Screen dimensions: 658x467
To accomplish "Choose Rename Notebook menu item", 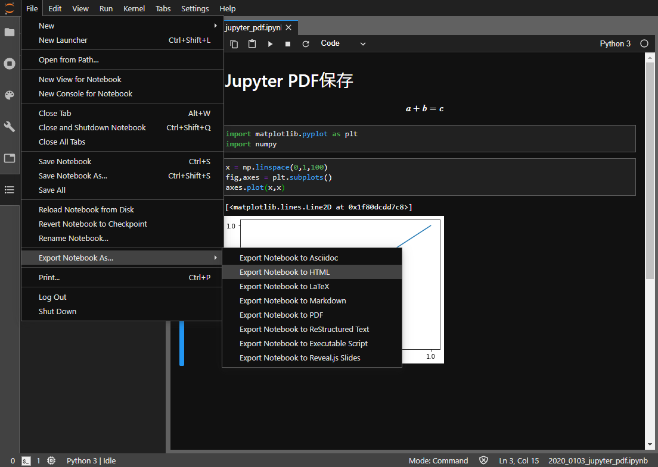I will pyautogui.click(x=122, y=239).
